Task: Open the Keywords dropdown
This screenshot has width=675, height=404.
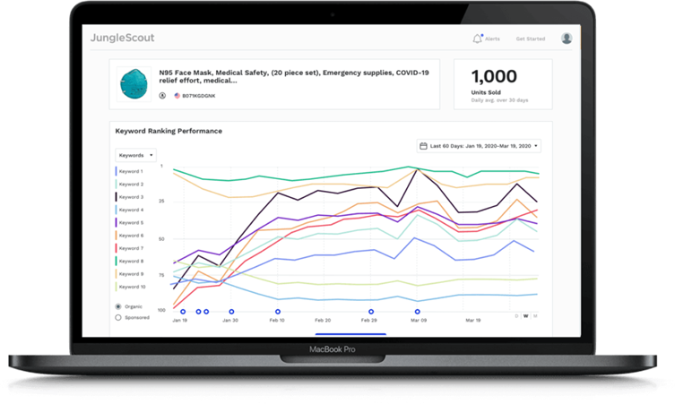Action: coord(135,155)
